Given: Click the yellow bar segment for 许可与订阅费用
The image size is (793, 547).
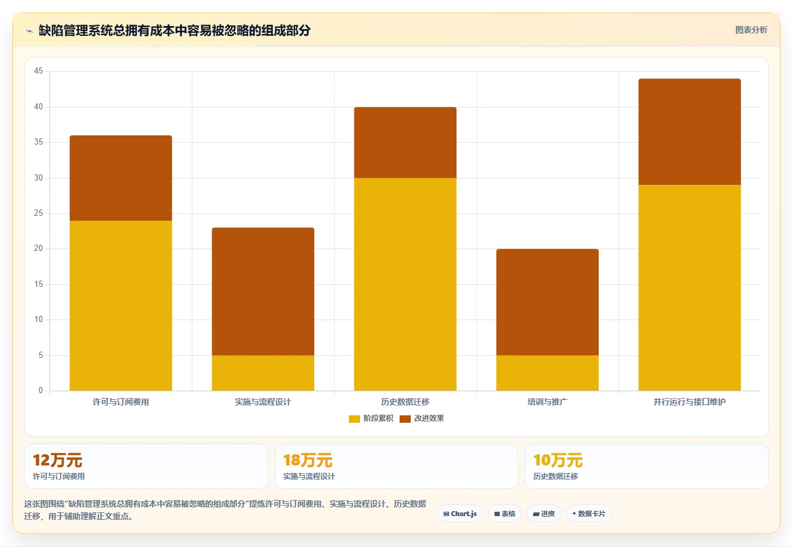Looking at the screenshot, I should [121, 305].
